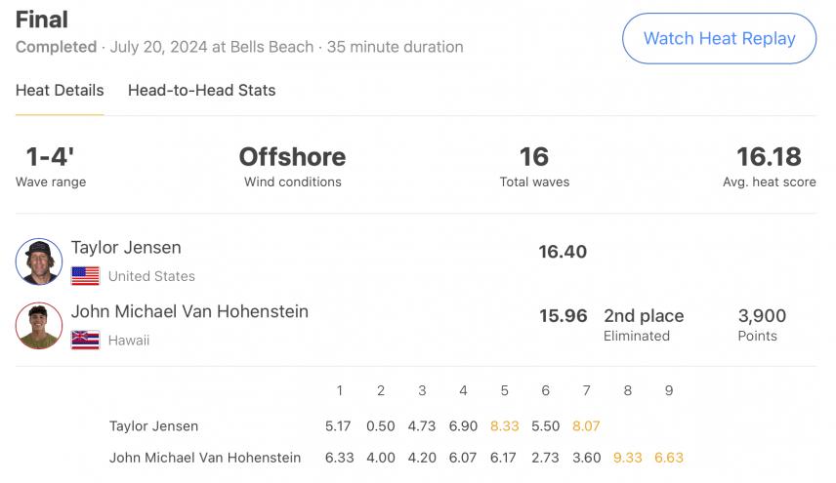
Task: Click wave column header number 9
Action: coord(669,391)
